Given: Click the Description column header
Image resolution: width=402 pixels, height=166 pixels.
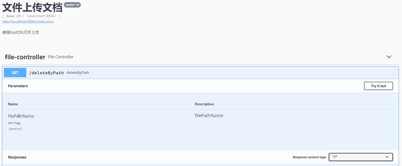Looking at the screenshot, I should pyautogui.click(x=205, y=104).
